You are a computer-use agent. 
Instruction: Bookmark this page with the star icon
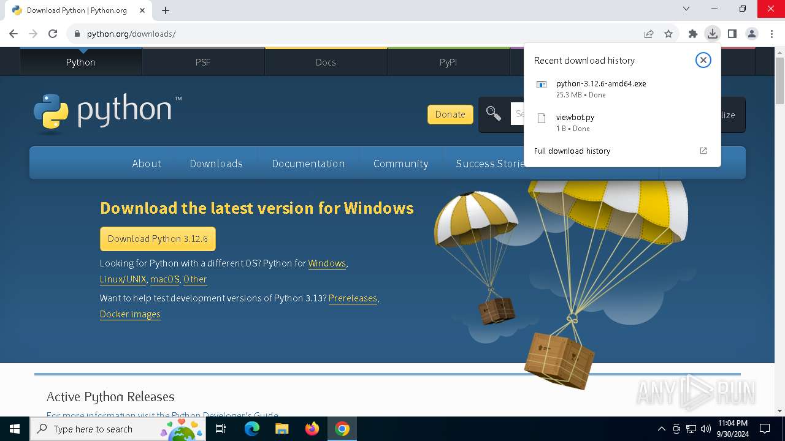click(x=668, y=34)
